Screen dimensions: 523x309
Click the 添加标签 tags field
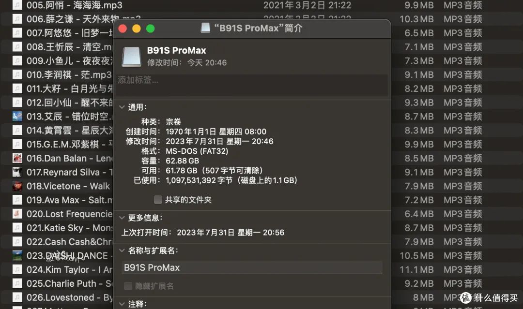(x=252, y=85)
